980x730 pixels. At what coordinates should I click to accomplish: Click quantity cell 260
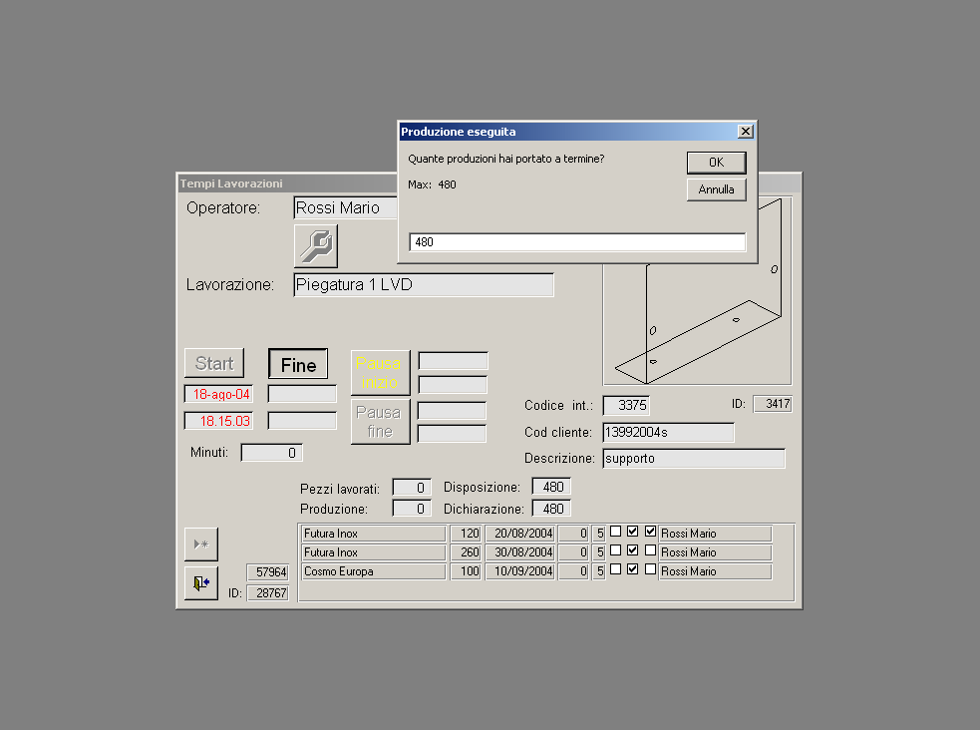coord(466,552)
